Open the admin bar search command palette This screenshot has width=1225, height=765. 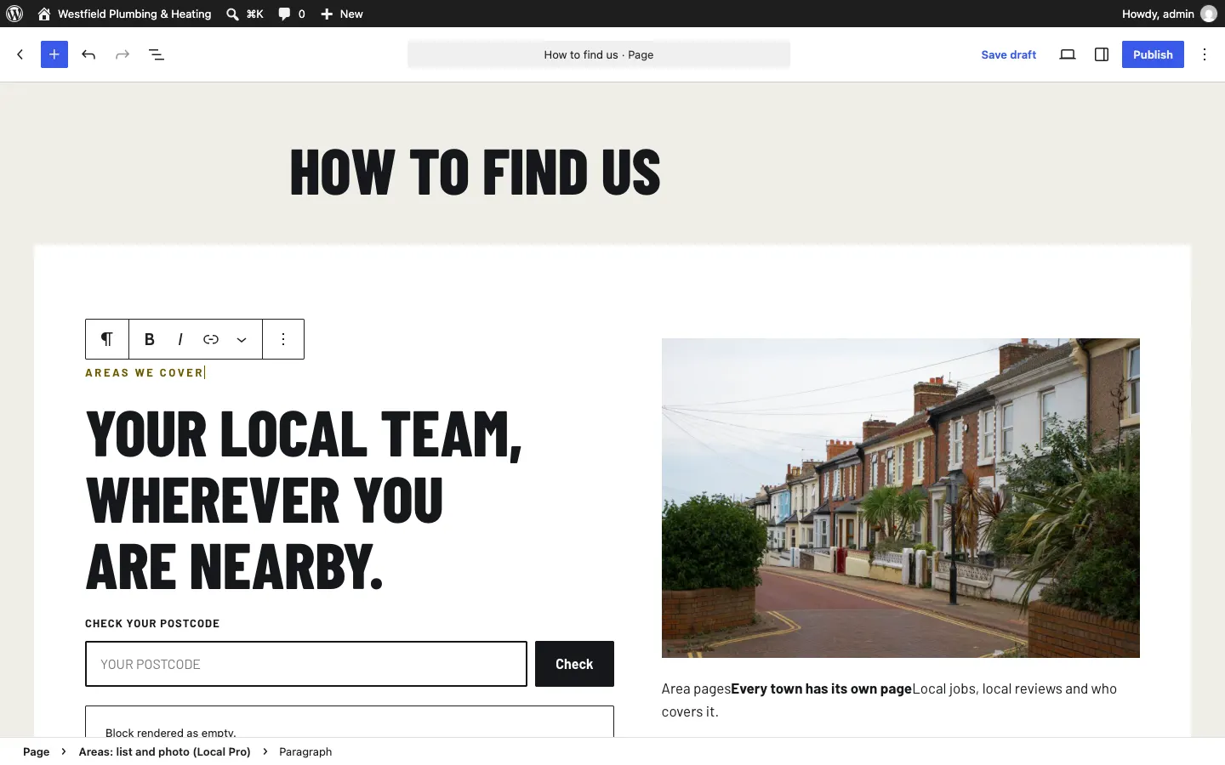(x=245, y=14)
